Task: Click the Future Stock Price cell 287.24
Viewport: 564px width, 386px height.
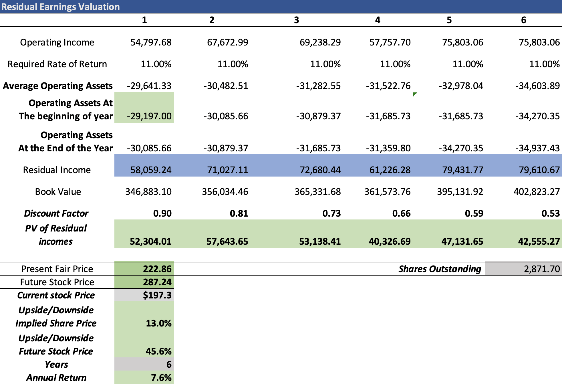Action: tap(157, 282)
